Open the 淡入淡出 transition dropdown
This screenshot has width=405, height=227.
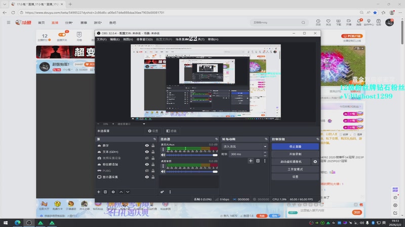coord(245,146)
